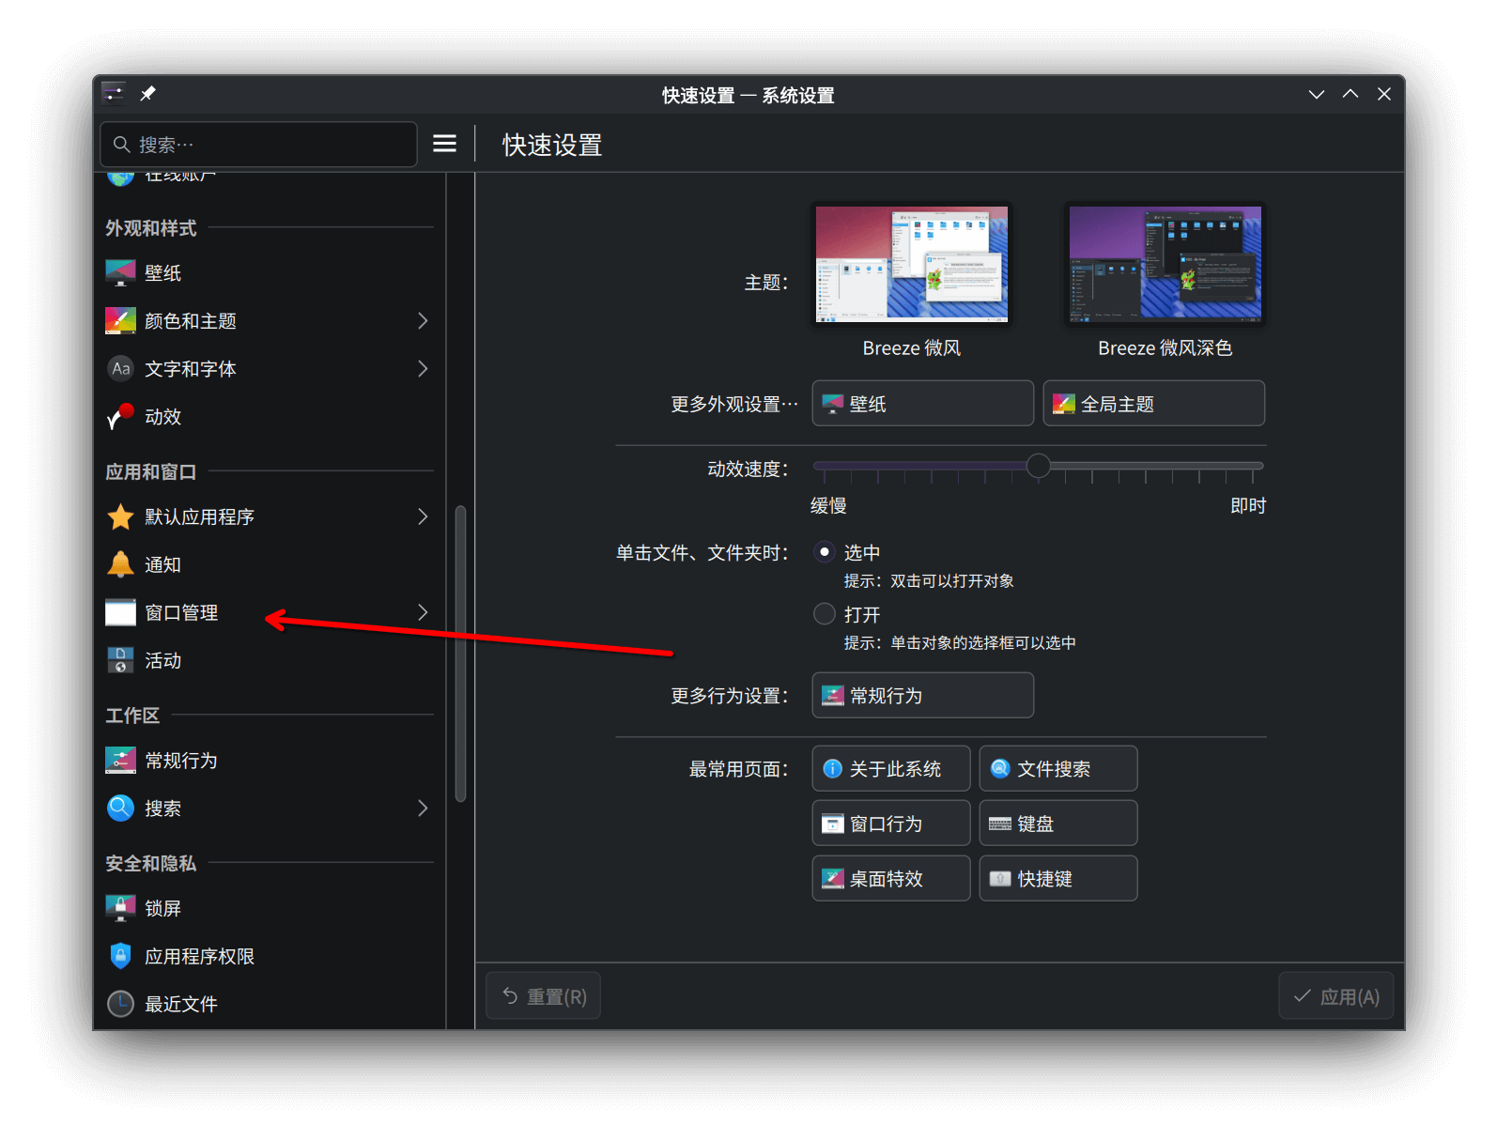Open the 窗口行为 page button
Screen dimensions: 1497x1140
point(890,824)
